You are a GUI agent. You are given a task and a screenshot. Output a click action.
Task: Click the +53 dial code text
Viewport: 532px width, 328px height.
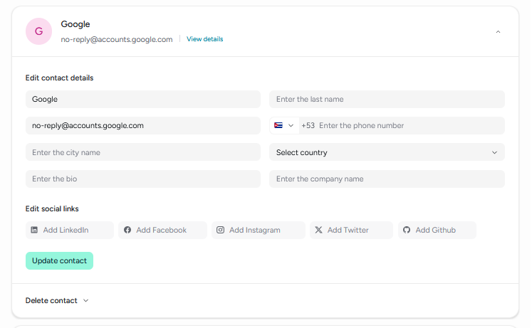tap(308, 126)
